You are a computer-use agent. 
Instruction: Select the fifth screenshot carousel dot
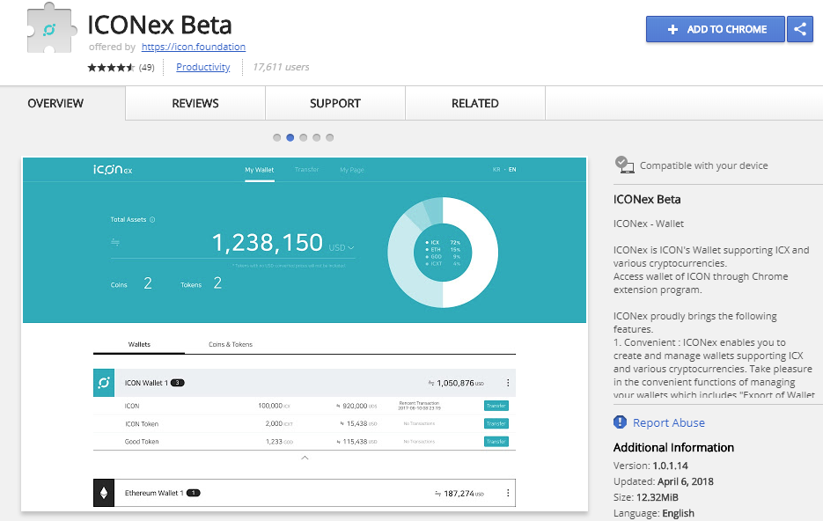[x=329, y=137]
